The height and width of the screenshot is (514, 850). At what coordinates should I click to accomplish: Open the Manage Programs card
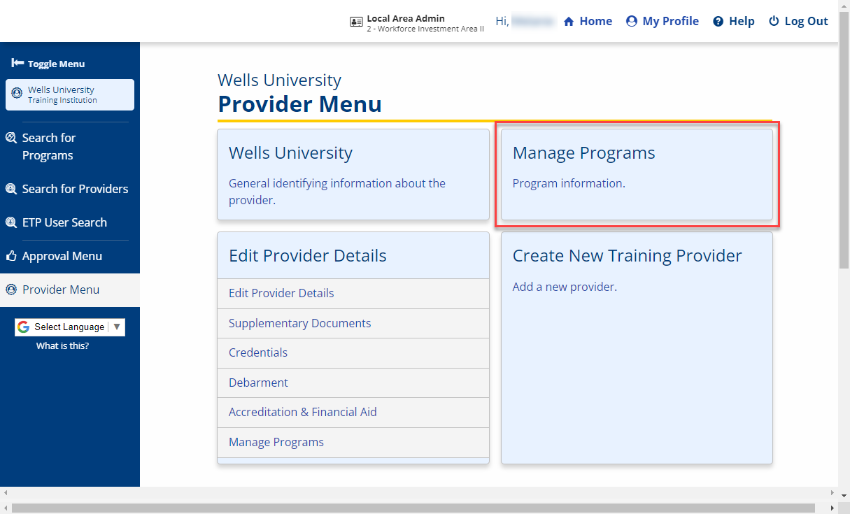[x=637, y=175]
